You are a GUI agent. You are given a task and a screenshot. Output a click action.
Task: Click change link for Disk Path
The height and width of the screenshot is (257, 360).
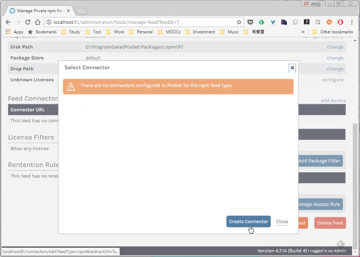point(335,47)
